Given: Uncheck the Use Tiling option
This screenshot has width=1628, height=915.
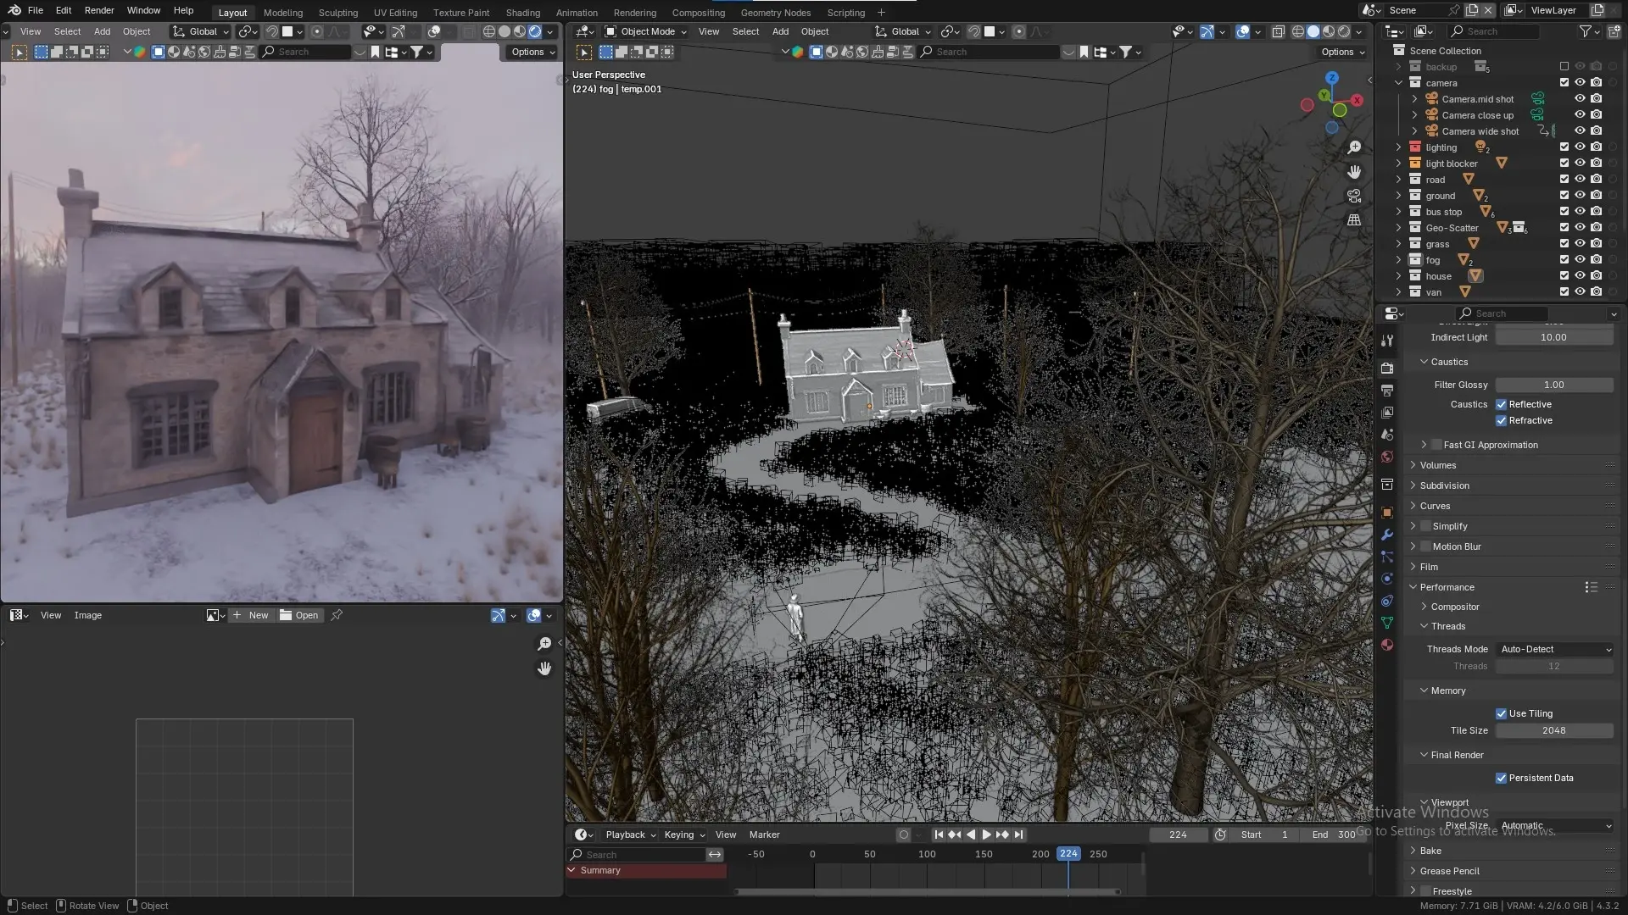Looking at the screenshot, I should point(1501,713).
